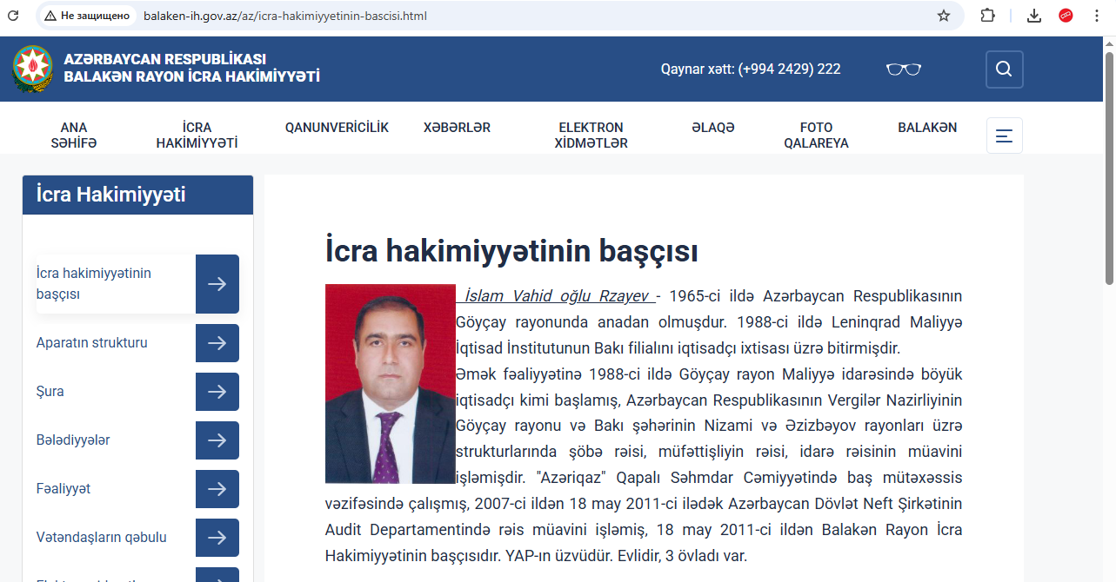
Task: Click the adblocker extension icon
Action: [1066, 15]
